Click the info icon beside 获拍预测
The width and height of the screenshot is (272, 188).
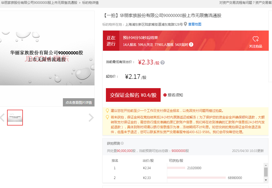(122, 143)
